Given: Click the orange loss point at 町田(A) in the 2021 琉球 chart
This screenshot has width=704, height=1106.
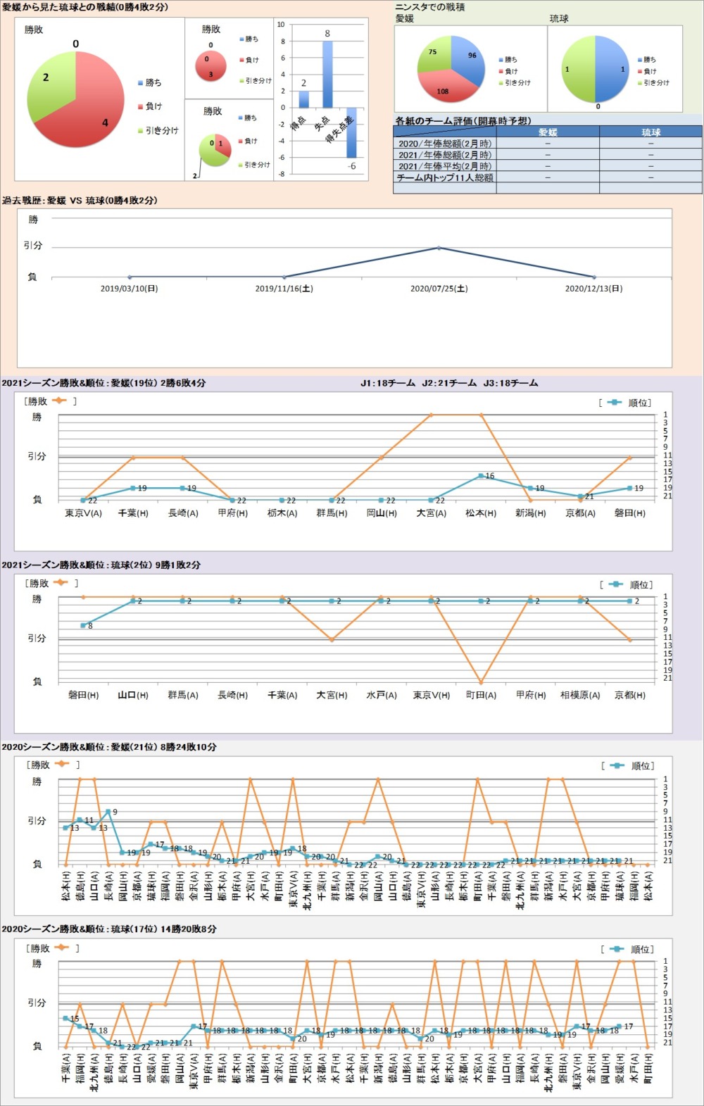Looking at the screenshot, I should pos(481,682).
